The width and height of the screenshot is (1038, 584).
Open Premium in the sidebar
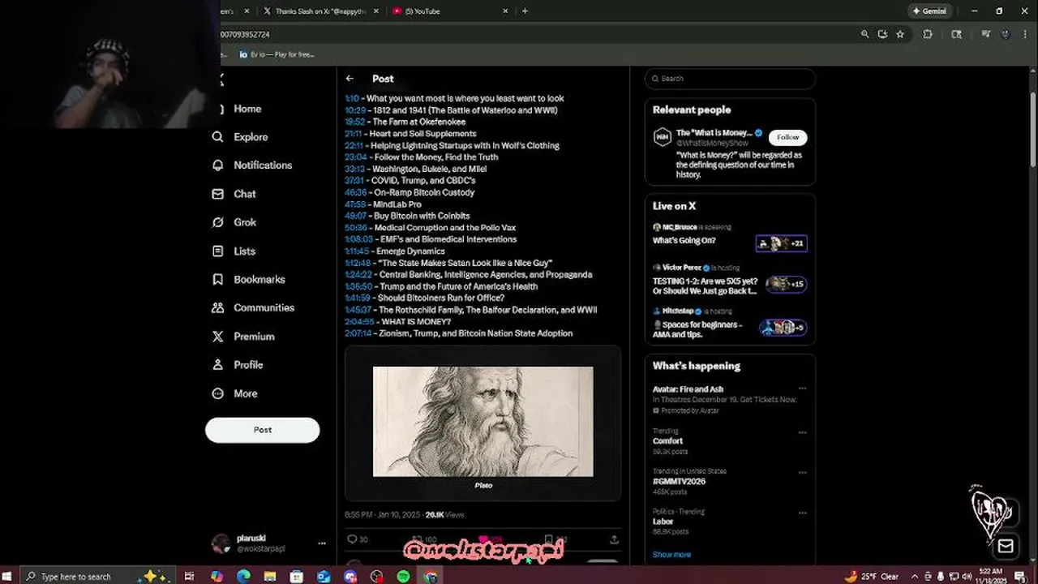pyautogui.click(x=243, y=337)
